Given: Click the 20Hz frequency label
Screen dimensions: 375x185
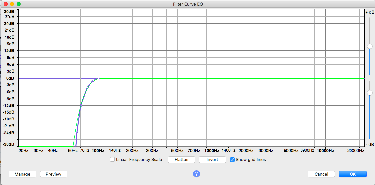Looking at the screenshot, I should [24, 151].
